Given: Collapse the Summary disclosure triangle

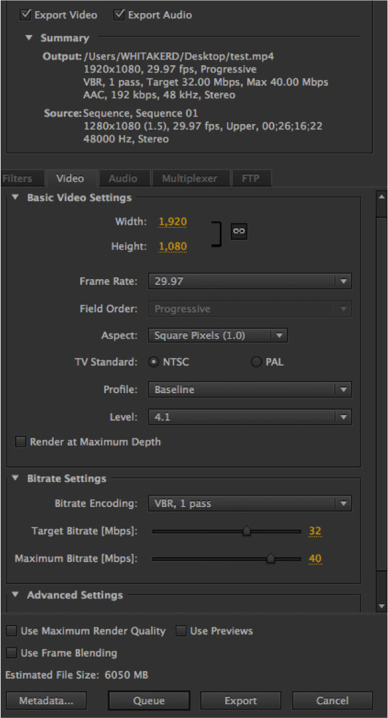Looking at the screenshot, I should click(29, 38).
